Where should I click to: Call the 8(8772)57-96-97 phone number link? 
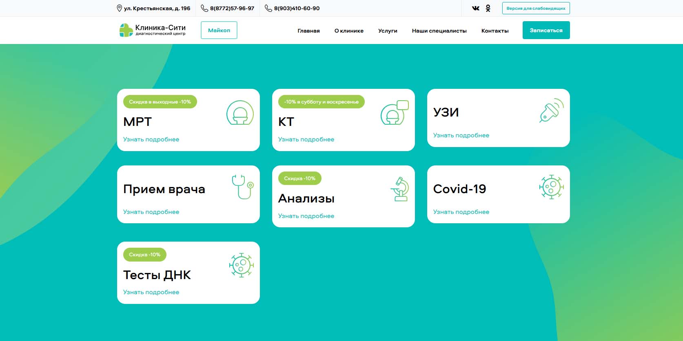[232, 8]
